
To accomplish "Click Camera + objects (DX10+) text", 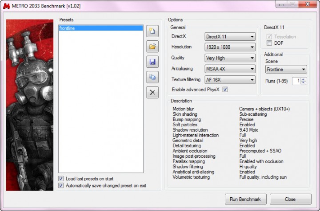I will coord(264,109).
